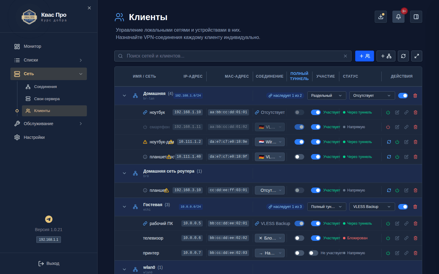Open the Telegram link icon
The width and height of the screenshot is (439, 274).
coord(49,219)
